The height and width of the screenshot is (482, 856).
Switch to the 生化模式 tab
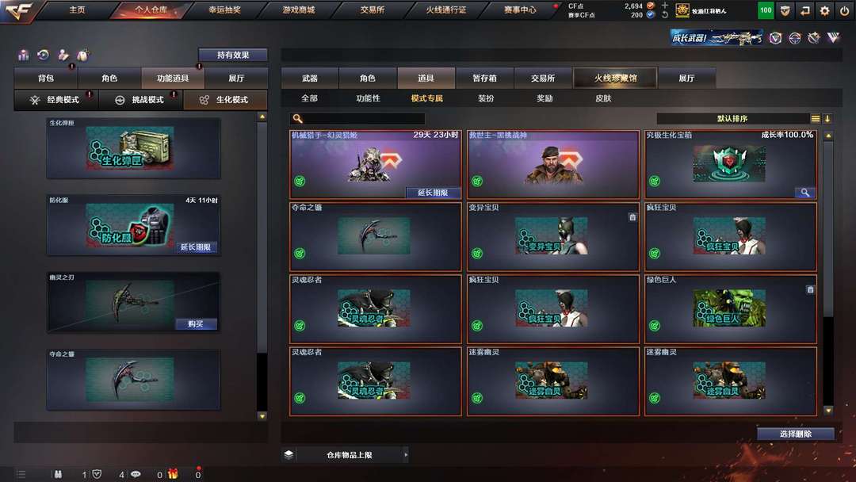[225, 100]
